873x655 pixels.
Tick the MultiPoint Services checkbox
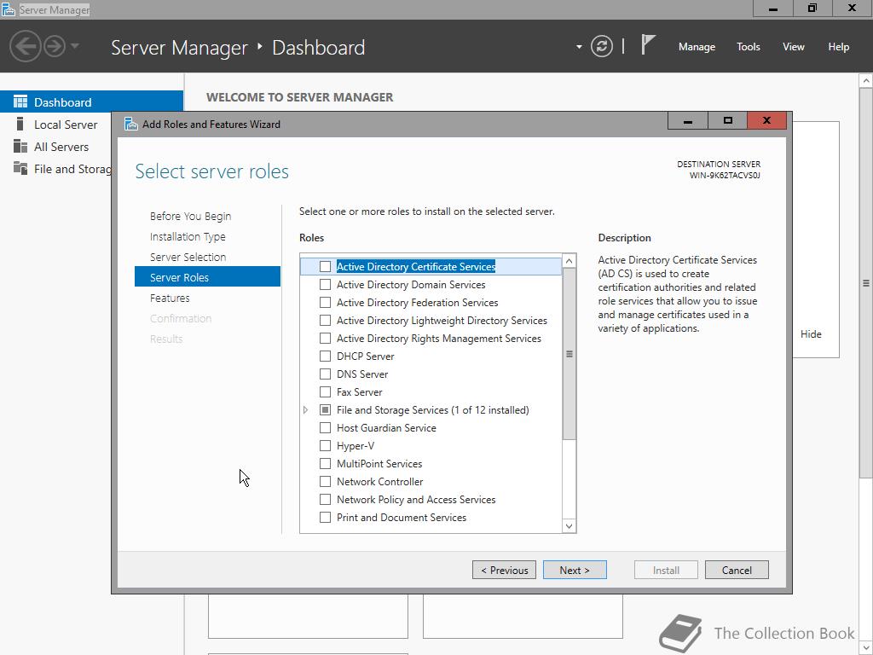click(x=325, y=463)
